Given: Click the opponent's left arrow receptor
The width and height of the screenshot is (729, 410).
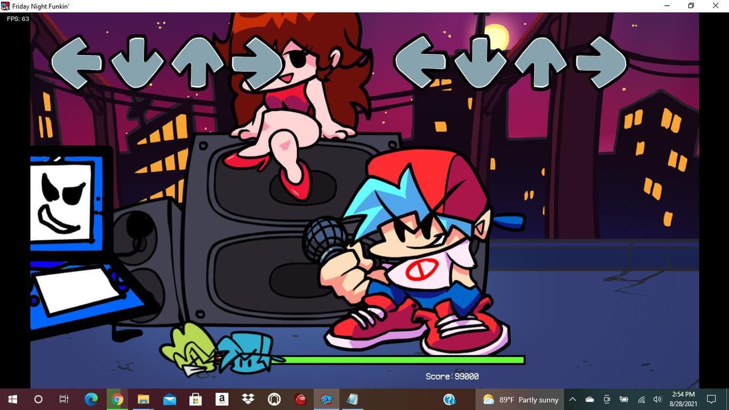Looking at the screenshot, I should (76, 62).
